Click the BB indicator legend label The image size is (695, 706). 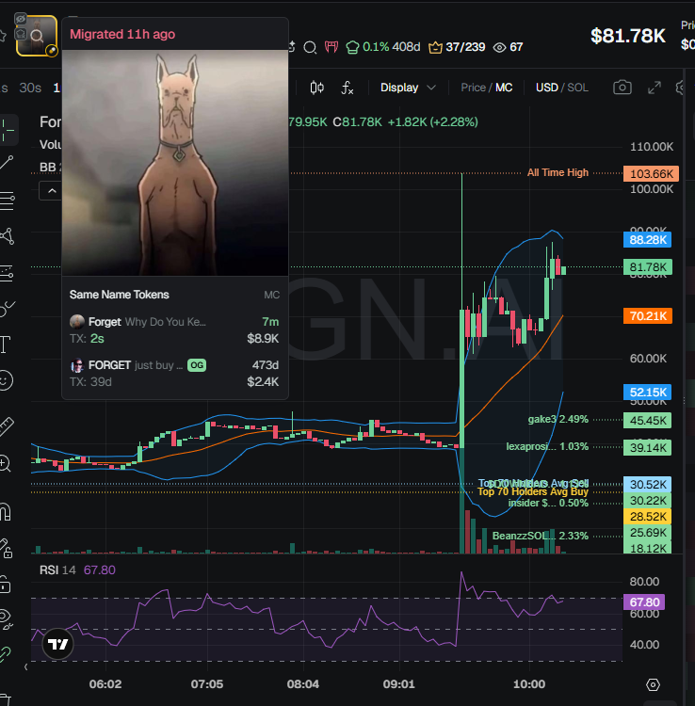pyautogui.click(x=48, y=168)
